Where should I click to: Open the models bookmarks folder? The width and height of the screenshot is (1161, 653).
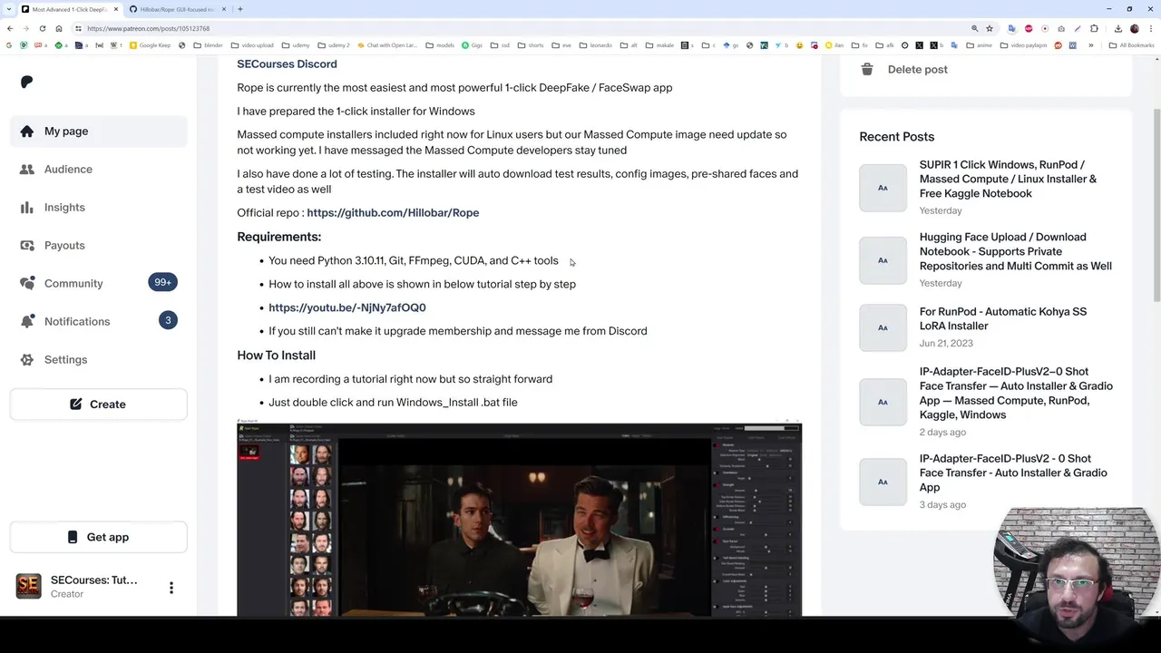coord(440,45)
